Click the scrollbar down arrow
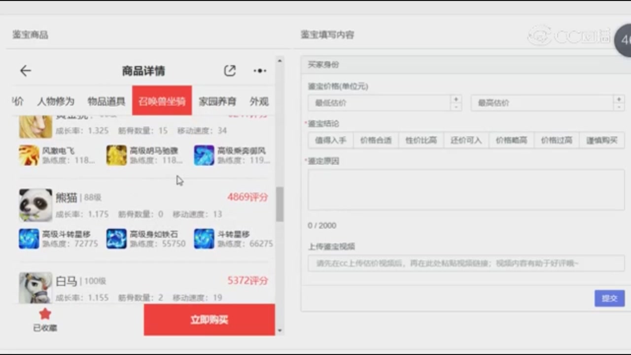This screenshot has height=355, width=631. 280,330
